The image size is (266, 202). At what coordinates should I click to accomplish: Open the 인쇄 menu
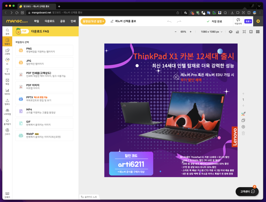73,21
